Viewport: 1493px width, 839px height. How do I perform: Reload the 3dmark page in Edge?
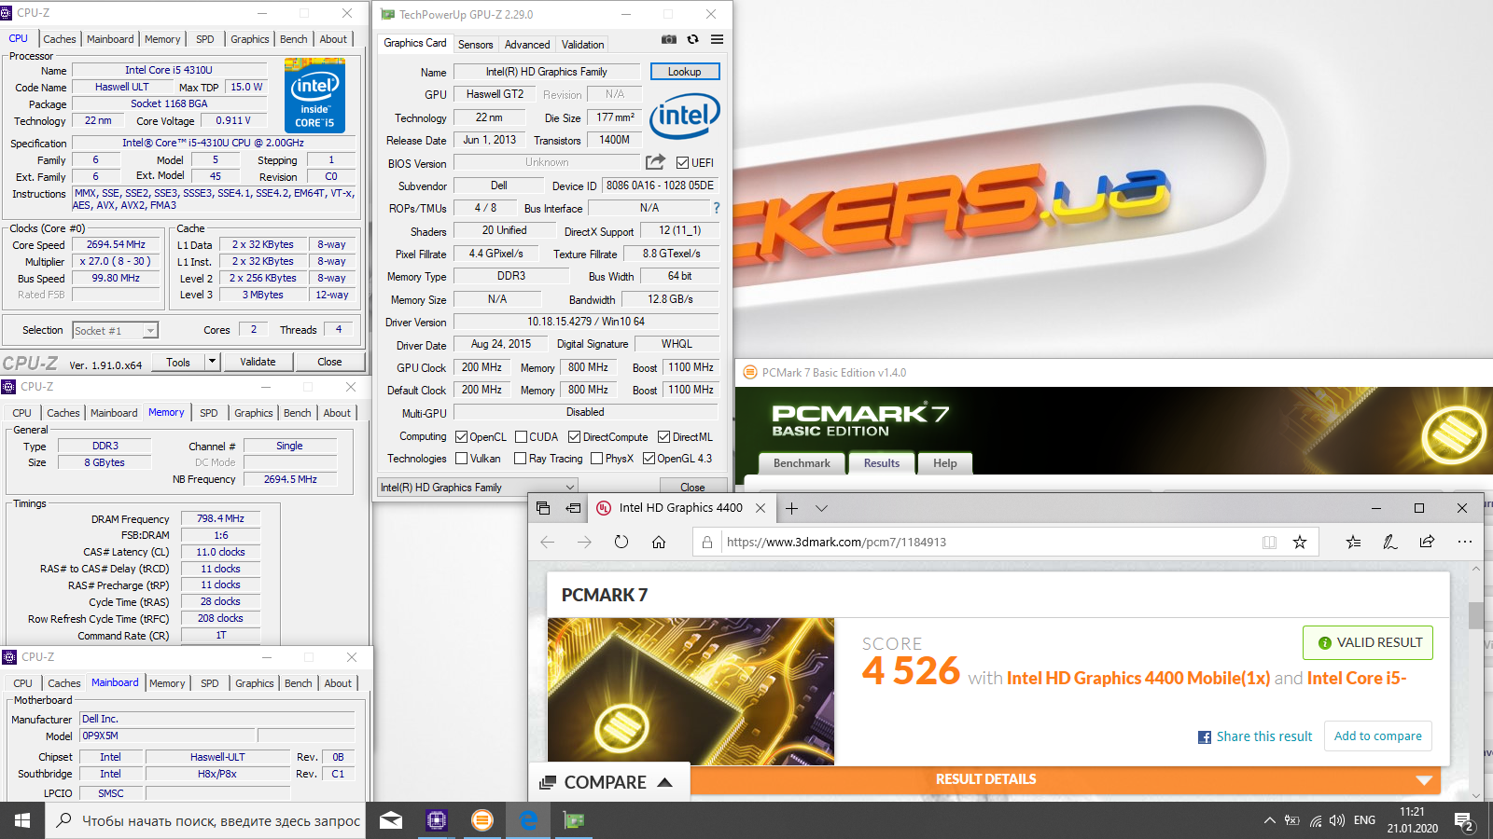(x=621, y=542)
